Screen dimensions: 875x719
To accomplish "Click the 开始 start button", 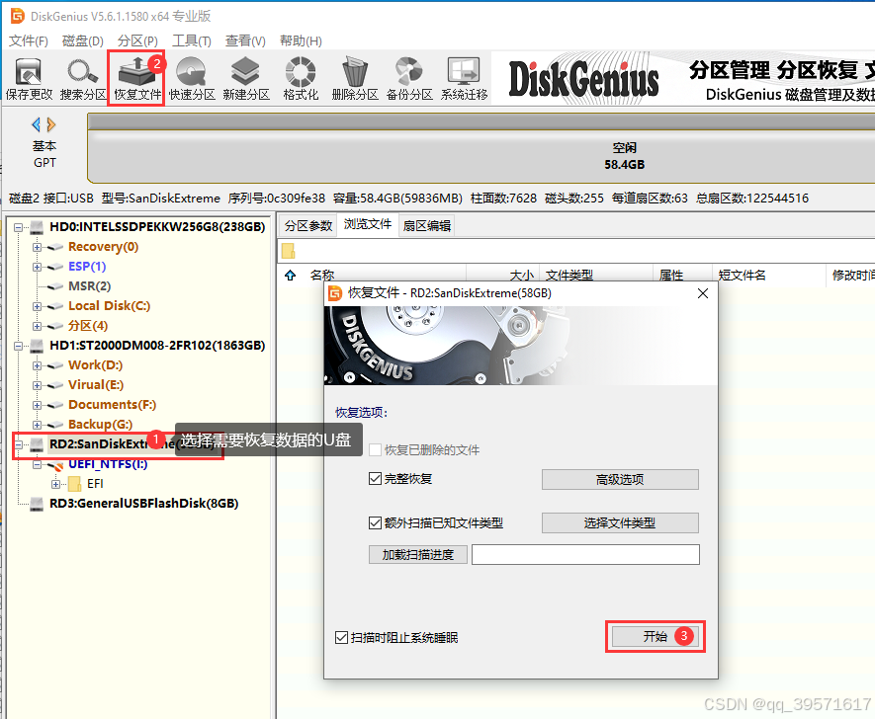I will pos(655,637).
